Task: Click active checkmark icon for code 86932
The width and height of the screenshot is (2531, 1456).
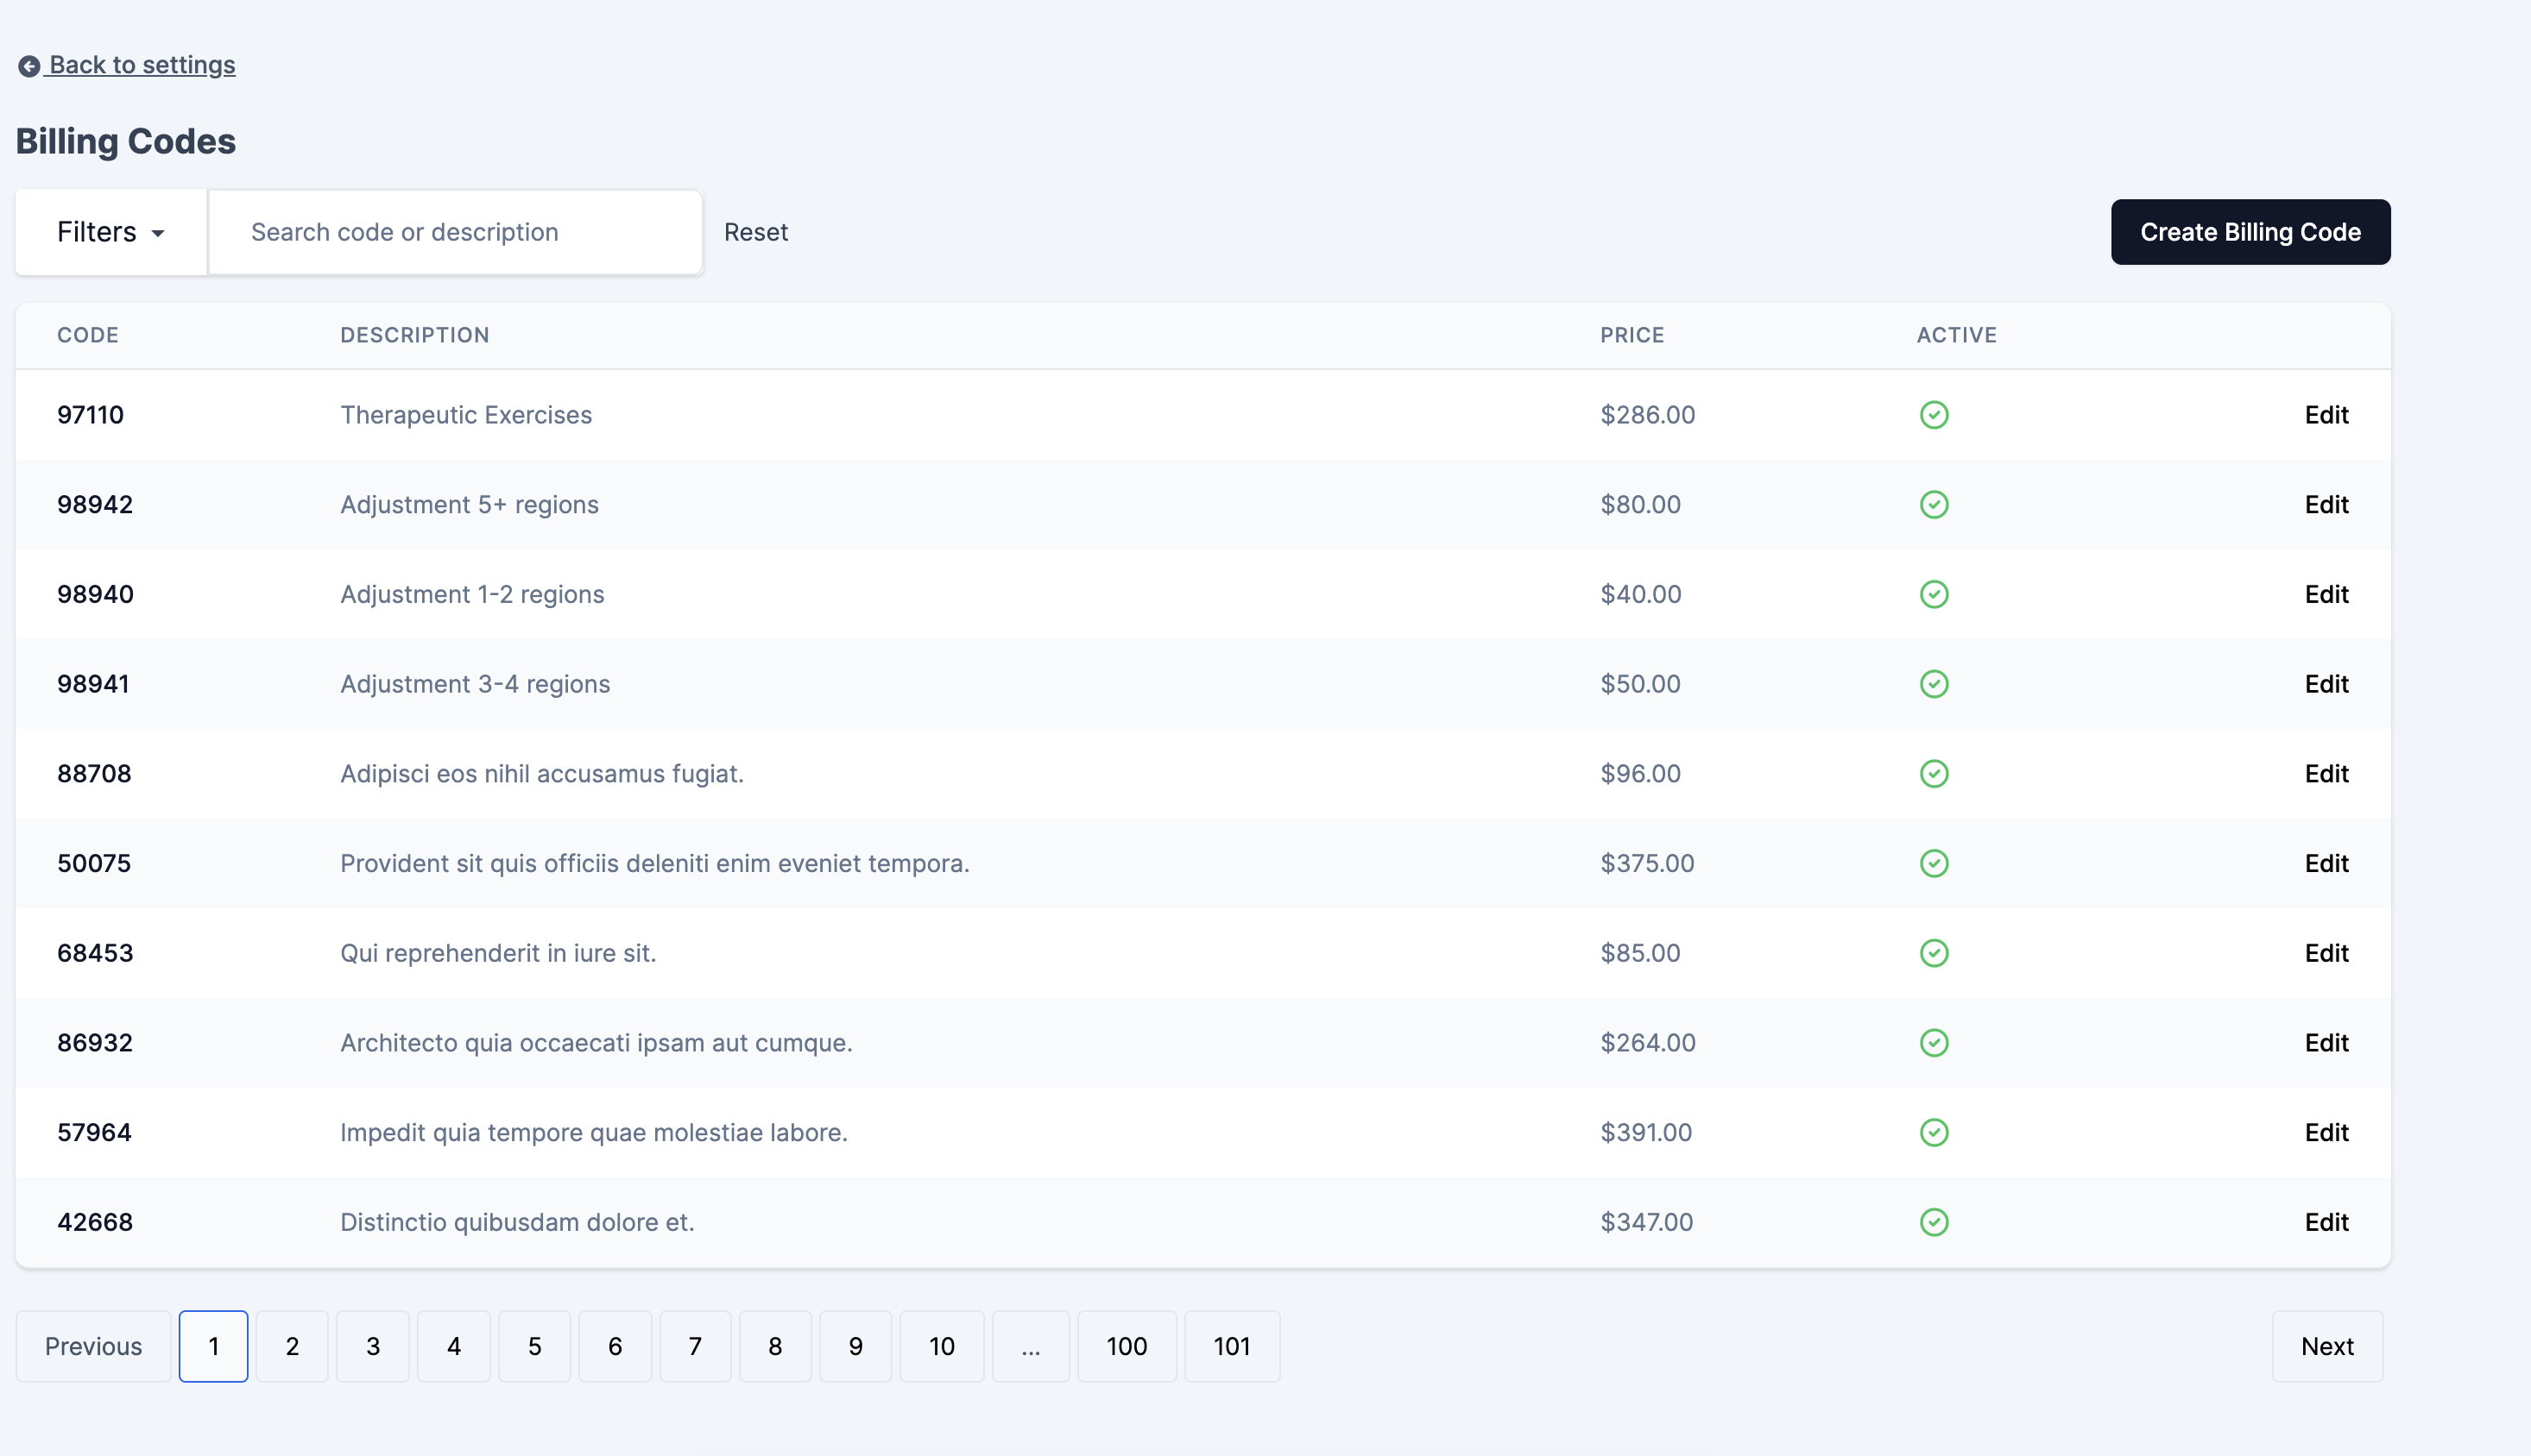Action: tap(1934, 1043)
